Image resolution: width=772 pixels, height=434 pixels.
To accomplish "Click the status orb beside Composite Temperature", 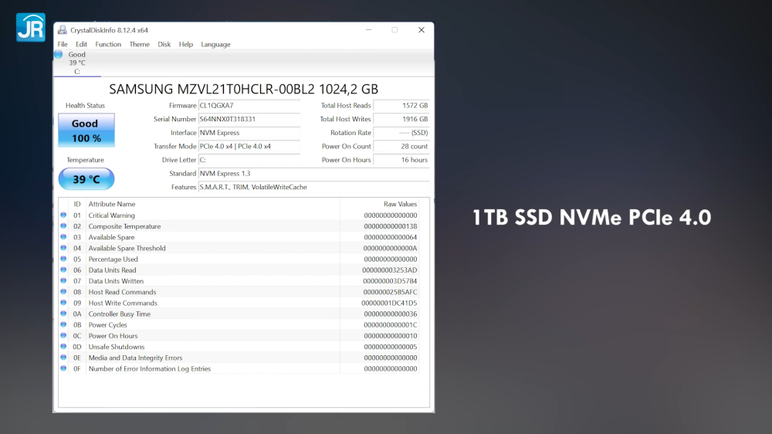I will [63, 226].
